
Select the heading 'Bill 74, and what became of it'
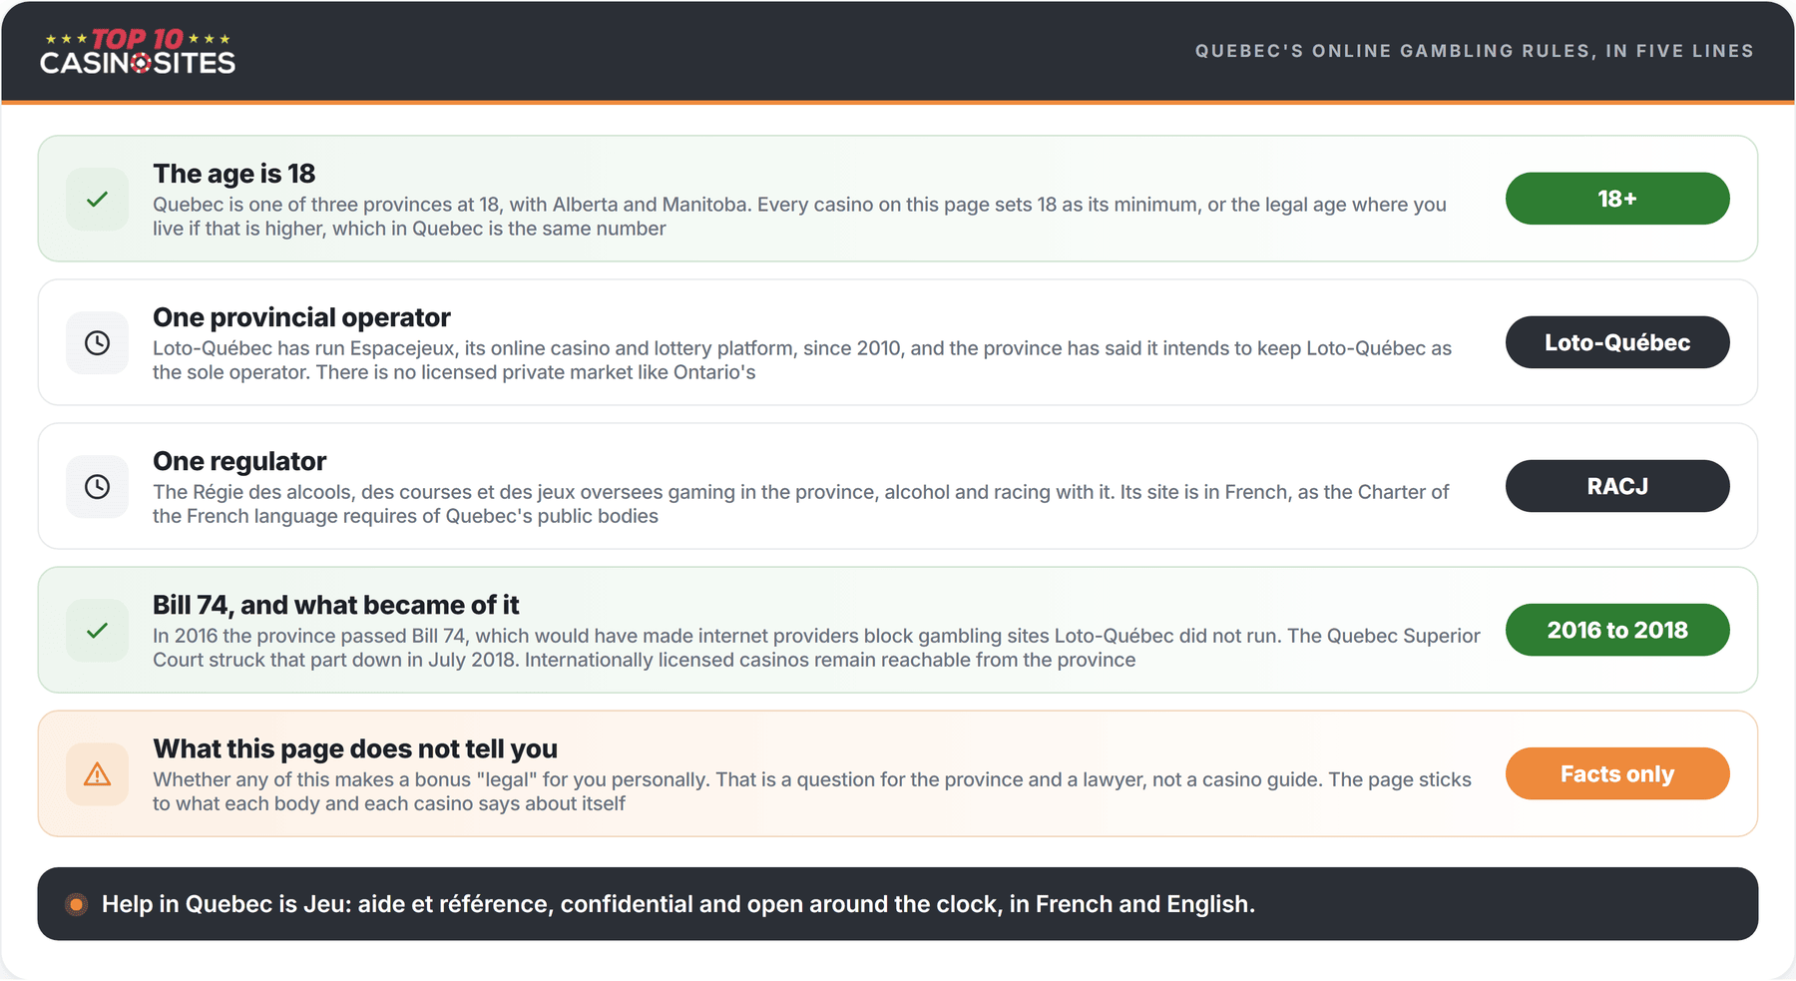[x=335, y=605]
